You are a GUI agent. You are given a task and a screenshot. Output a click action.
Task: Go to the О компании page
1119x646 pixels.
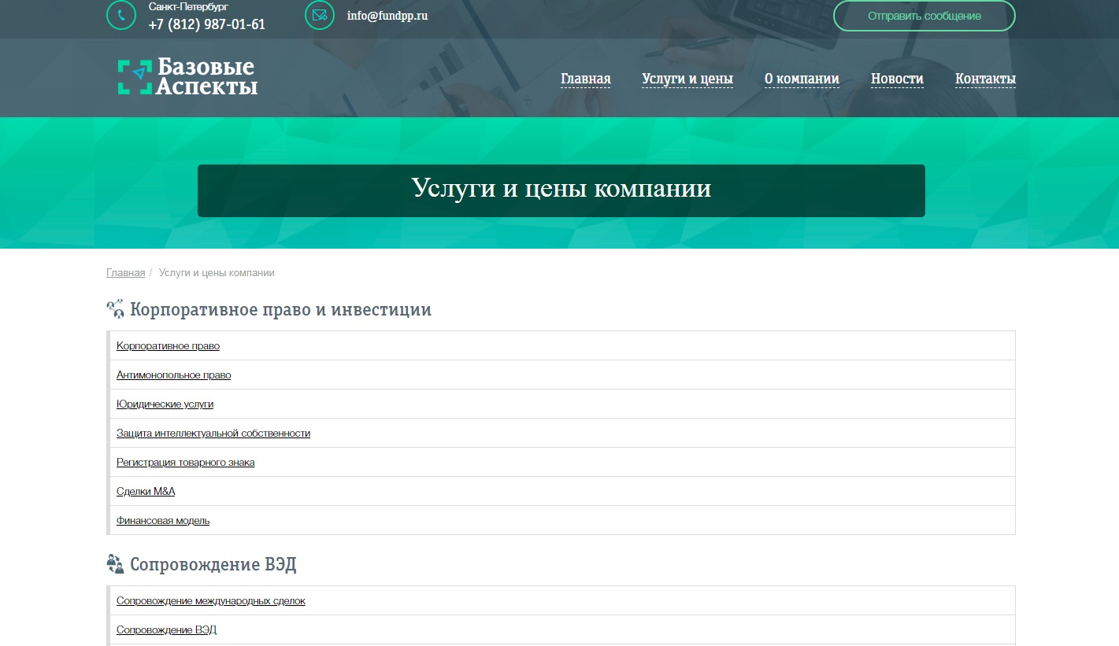801,79
